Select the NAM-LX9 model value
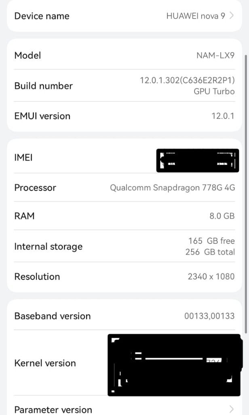 (x=215, y=55)
